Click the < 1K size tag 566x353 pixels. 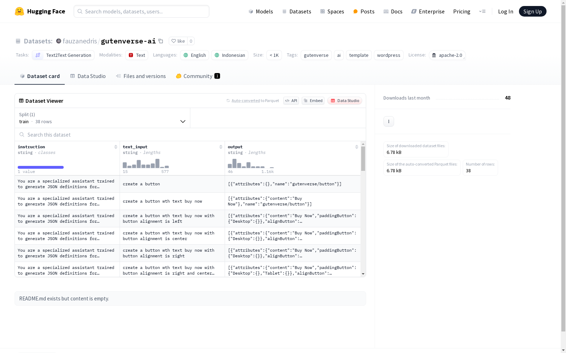click(x=274, y=55)
